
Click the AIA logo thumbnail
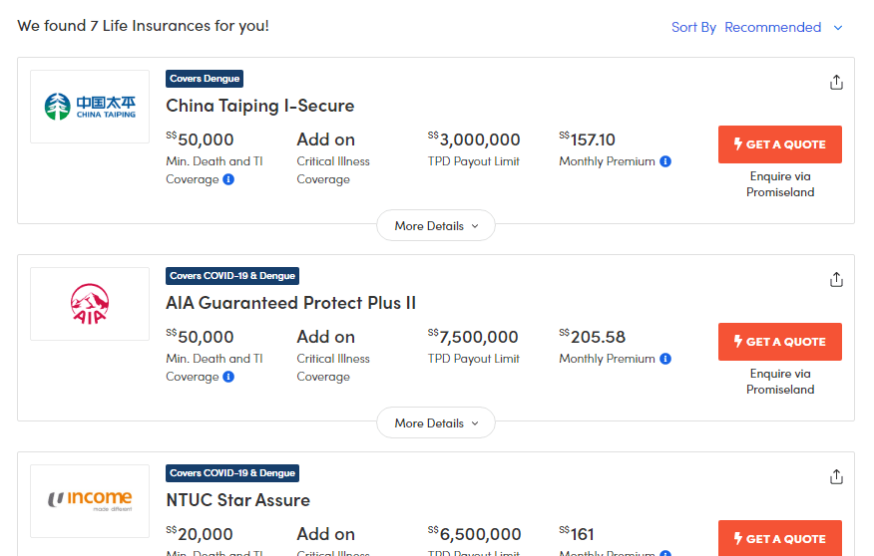[90, 304]
